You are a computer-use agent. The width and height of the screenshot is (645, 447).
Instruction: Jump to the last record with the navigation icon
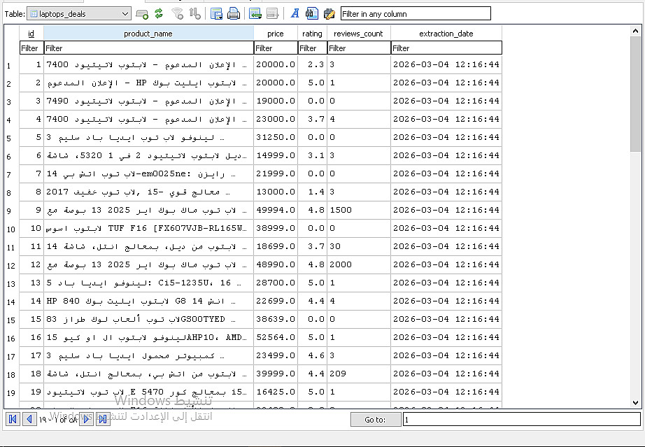pyautogui.click(x=103, y=419)
